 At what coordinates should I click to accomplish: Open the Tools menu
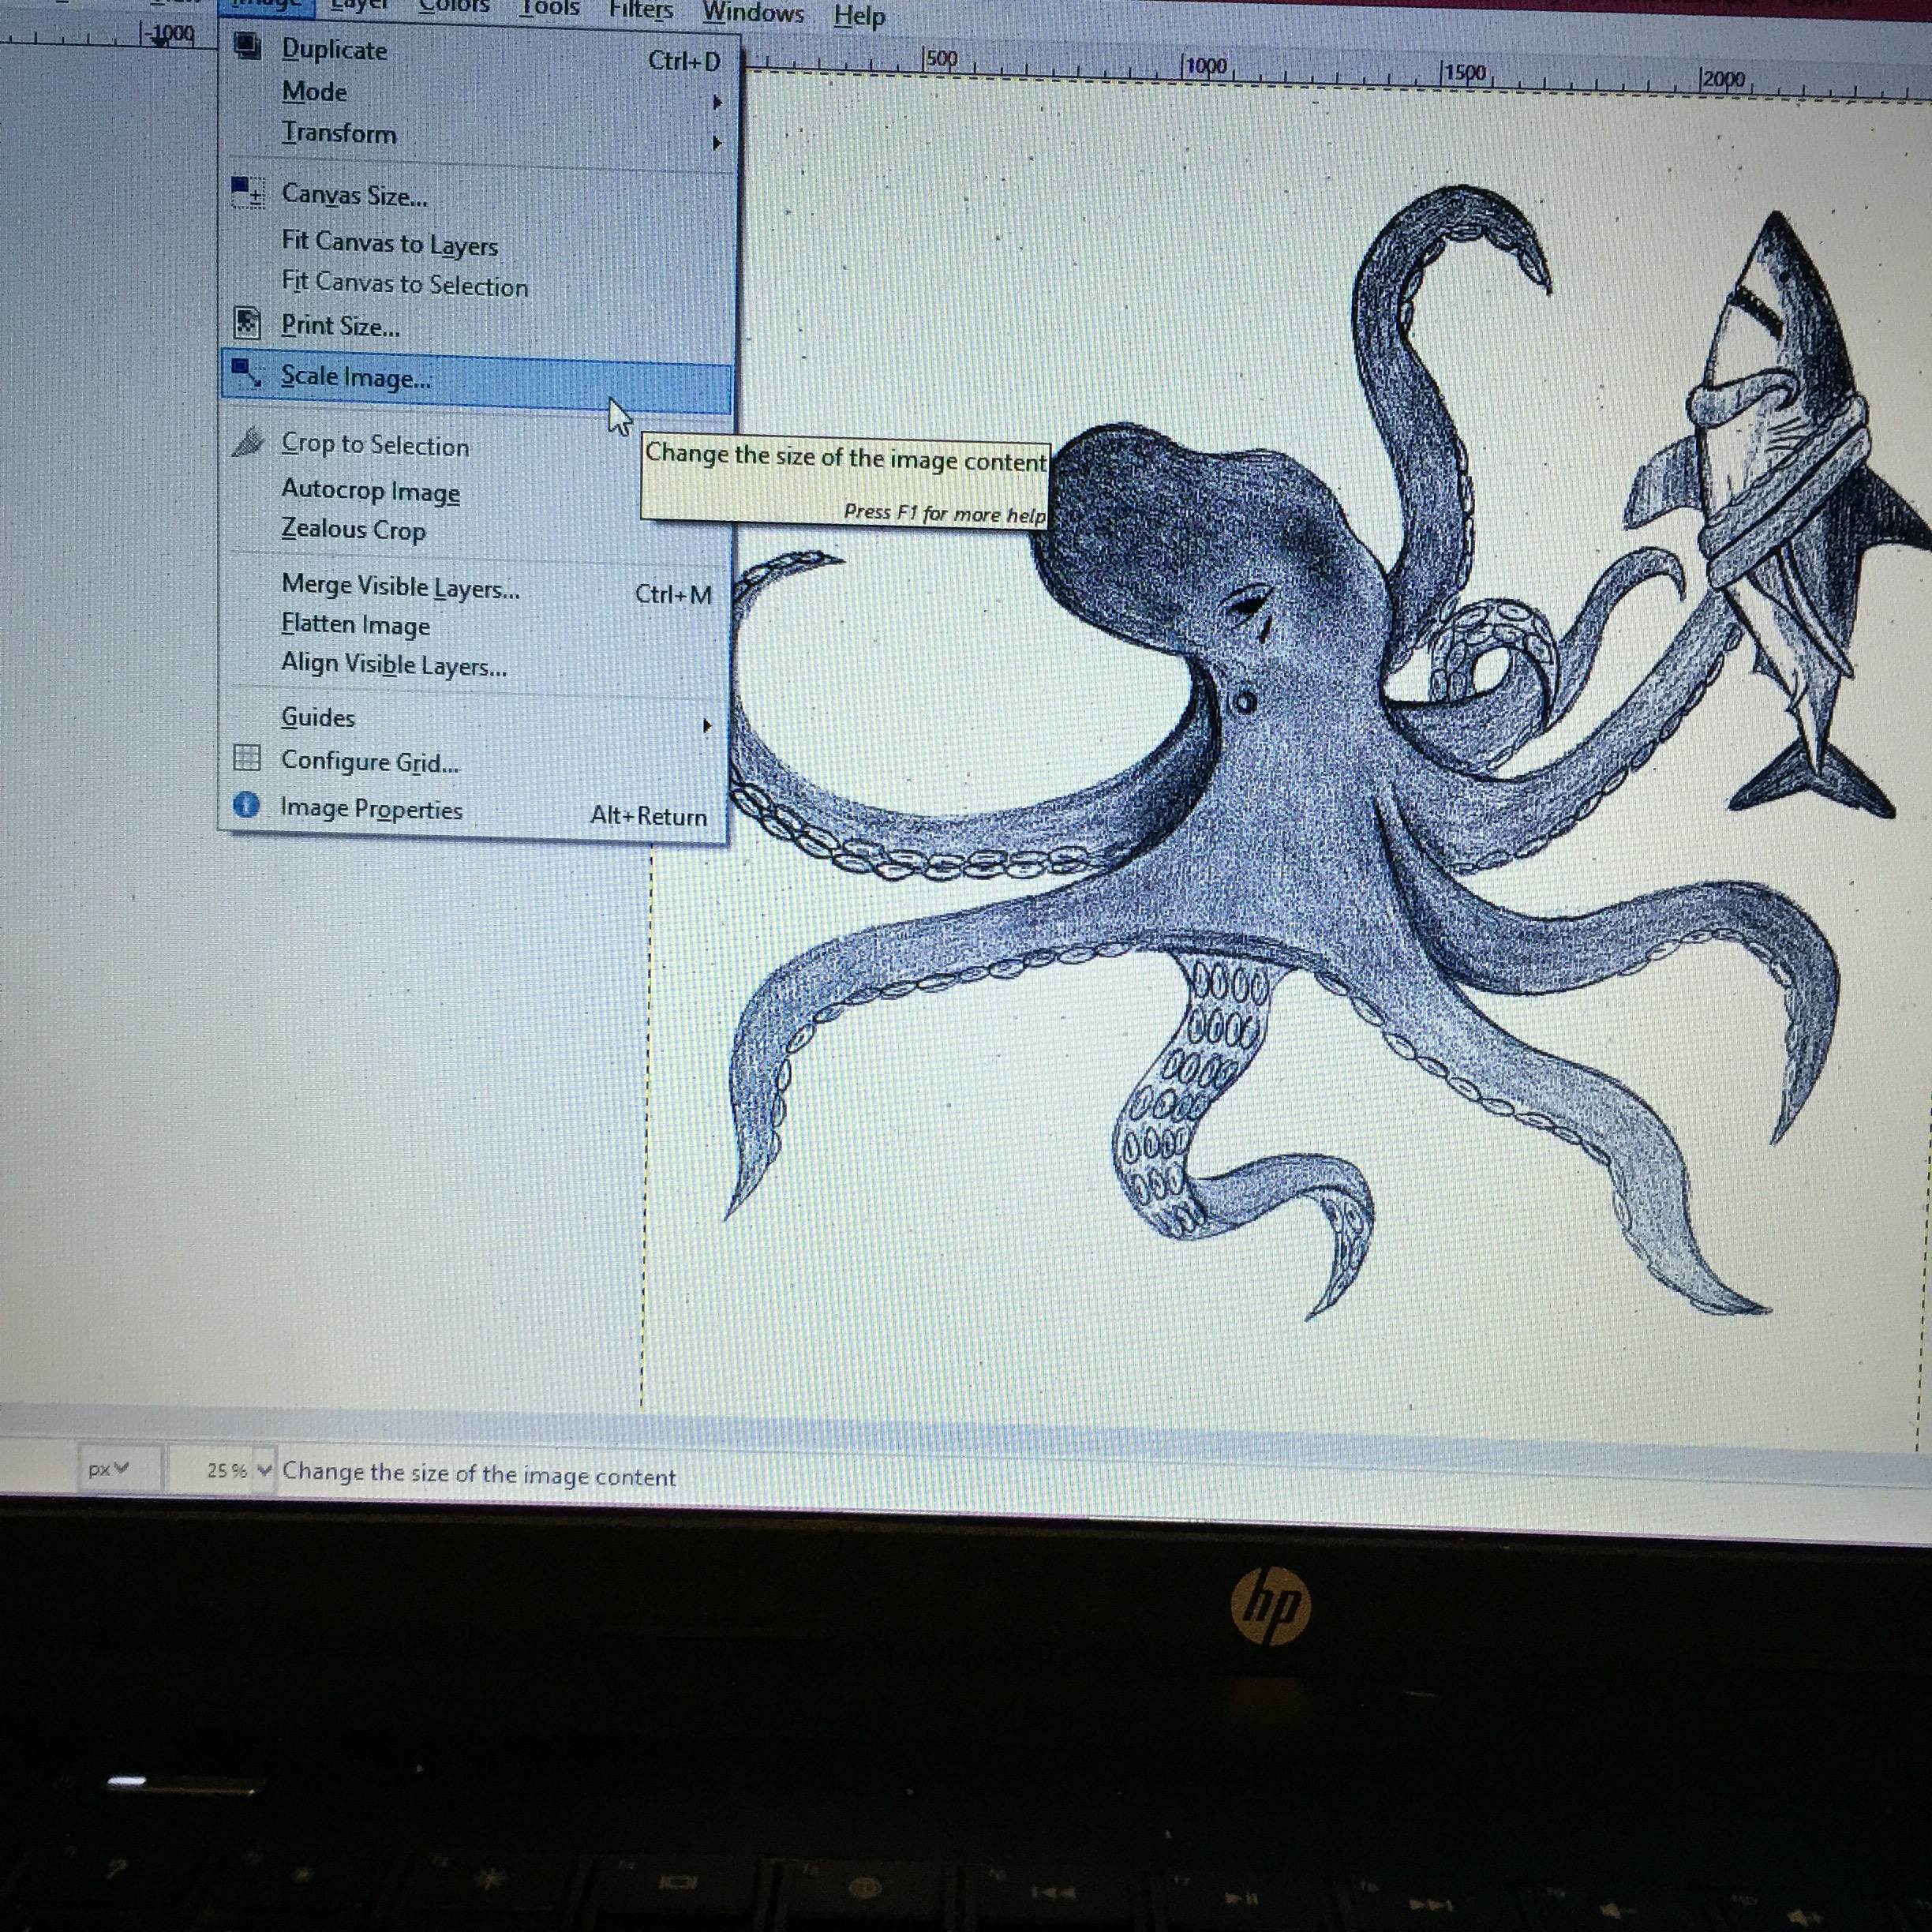[x=550, y=8]
